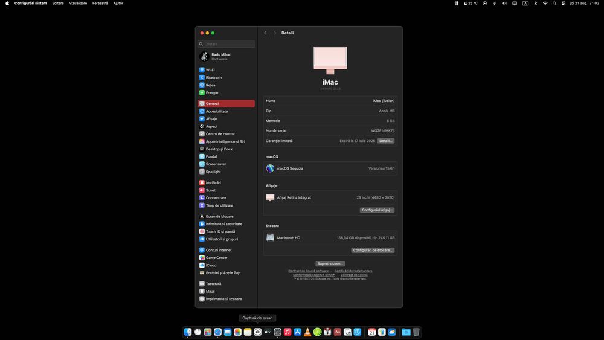Open volume control in menu bar
This screenshot has width=604, height=340.
point(504,3)
